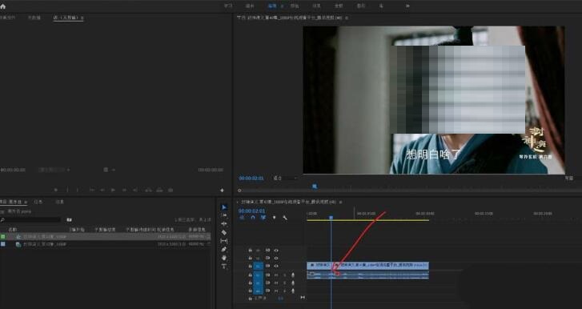Hide the V2 track with its eye icon

(276, 258)
